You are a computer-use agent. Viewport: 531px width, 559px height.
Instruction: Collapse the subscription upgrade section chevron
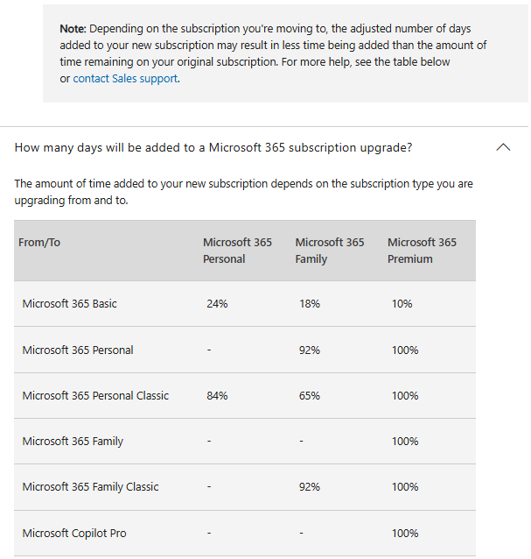point(503,147)
